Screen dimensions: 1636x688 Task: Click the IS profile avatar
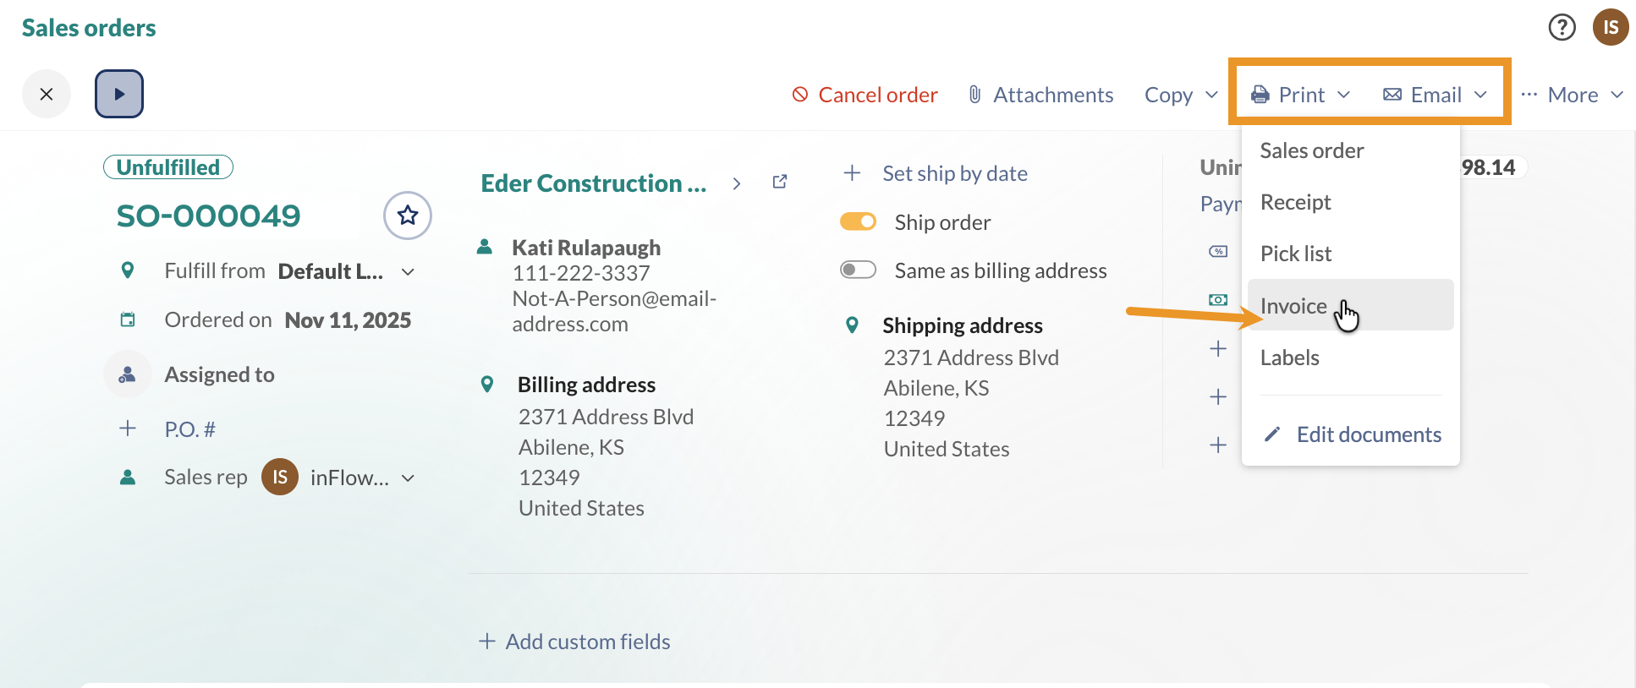pyautogui.click(x=1611, y=27)
